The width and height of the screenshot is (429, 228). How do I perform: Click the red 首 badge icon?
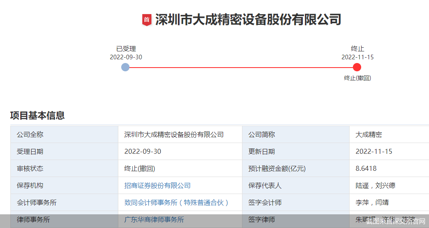(146, 20)
